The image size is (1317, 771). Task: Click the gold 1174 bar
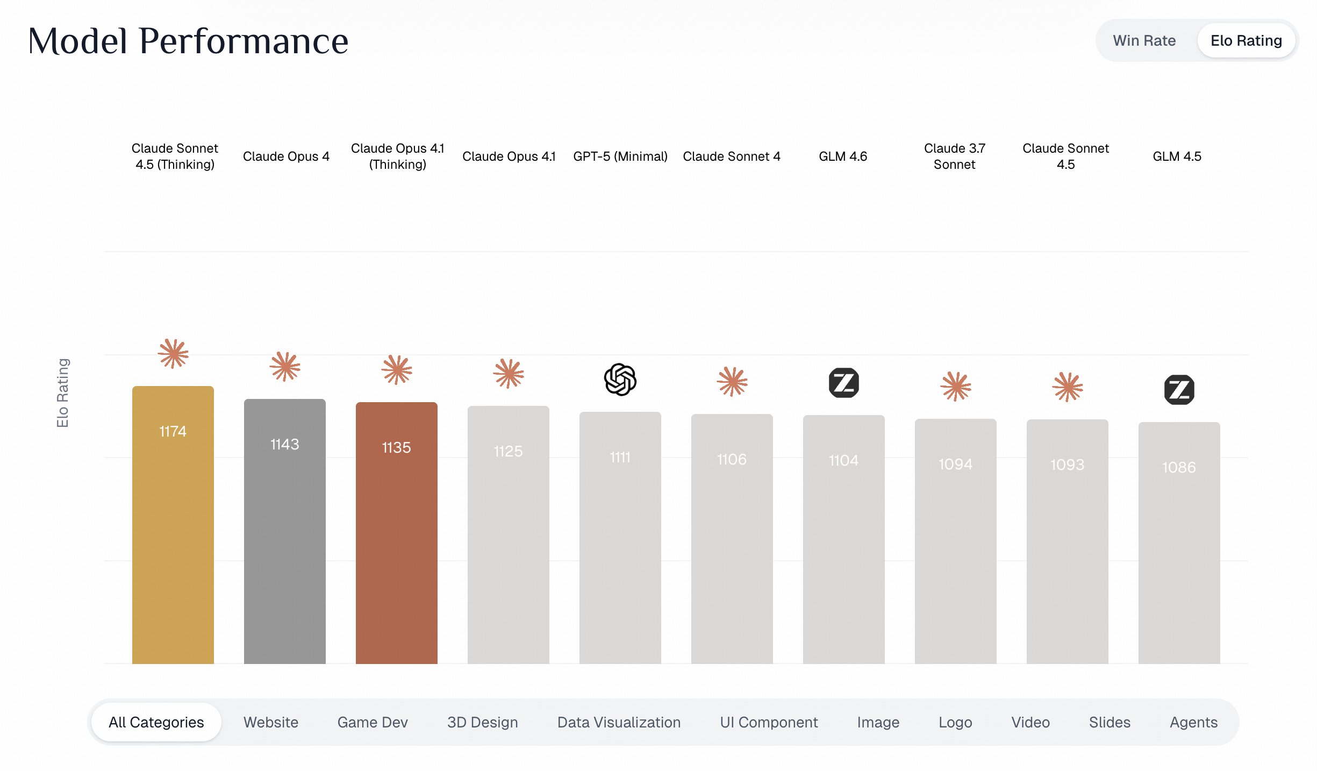(x=173, y=527)
